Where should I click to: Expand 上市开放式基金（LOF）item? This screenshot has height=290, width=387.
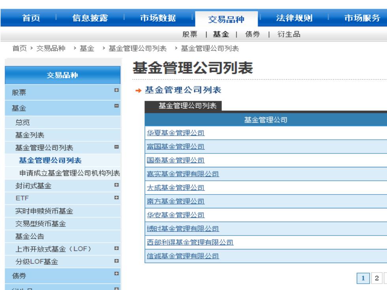coord(116,248)
